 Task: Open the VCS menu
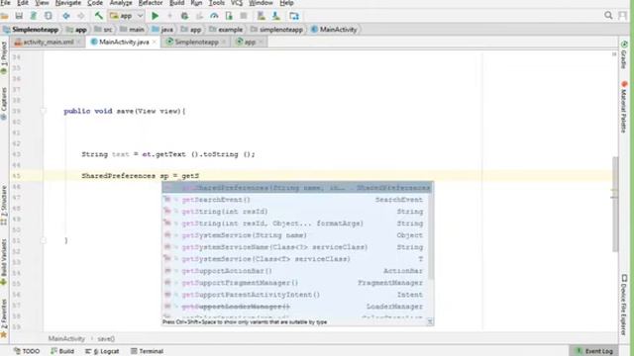(237, 3)
